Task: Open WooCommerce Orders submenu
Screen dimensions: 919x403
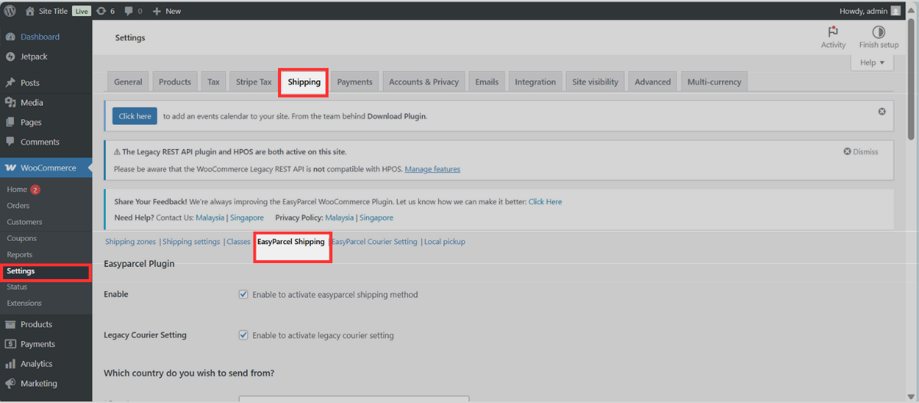Action: (x=18, y=206)
